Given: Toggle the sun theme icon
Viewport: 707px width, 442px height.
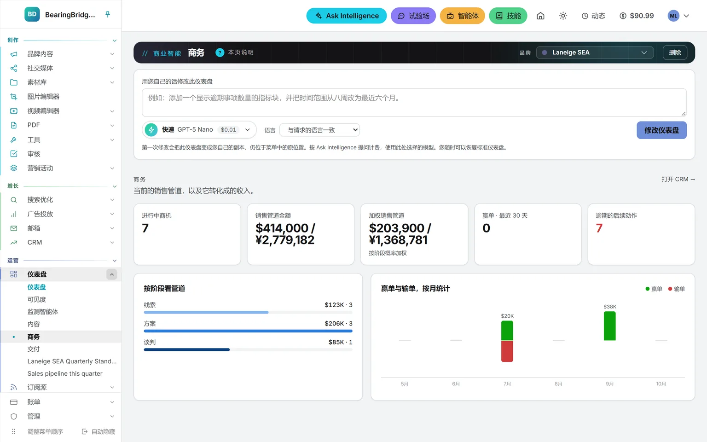Looking at the screenshot, I should coord(563,16).
